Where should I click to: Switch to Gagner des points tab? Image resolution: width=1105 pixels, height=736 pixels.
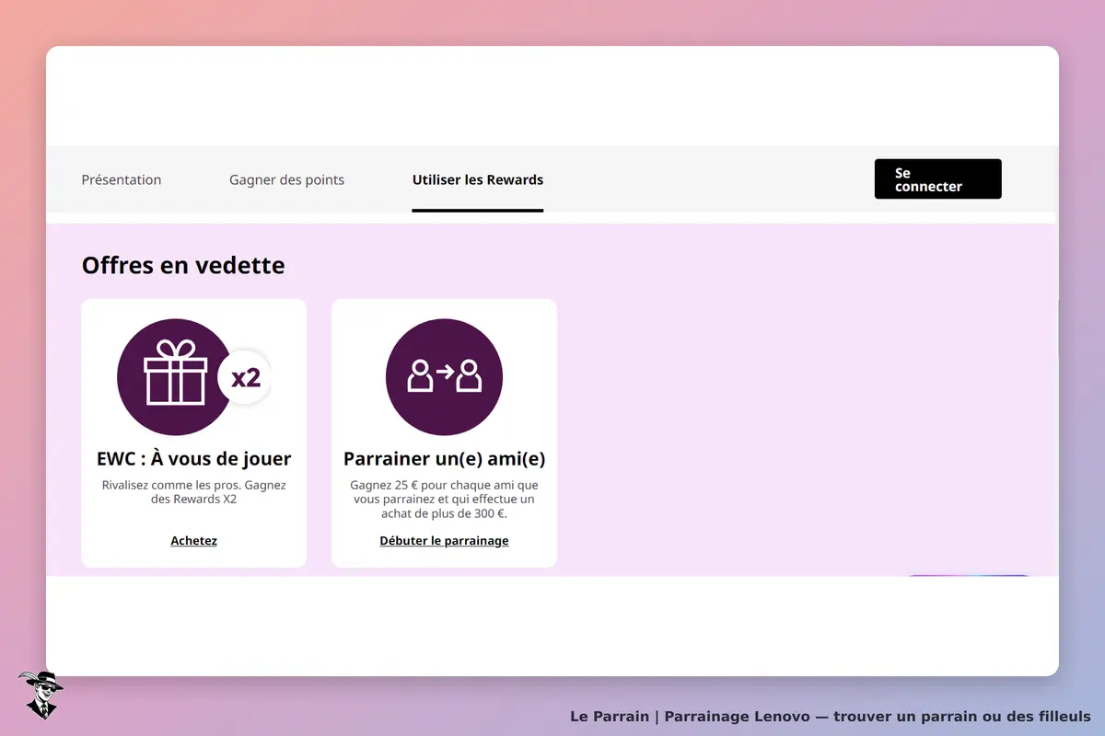point(286,179)
